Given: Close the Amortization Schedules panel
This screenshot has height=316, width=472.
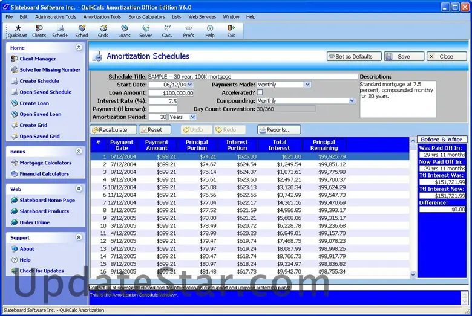Looking at the screenshot, I should (447, 57).
